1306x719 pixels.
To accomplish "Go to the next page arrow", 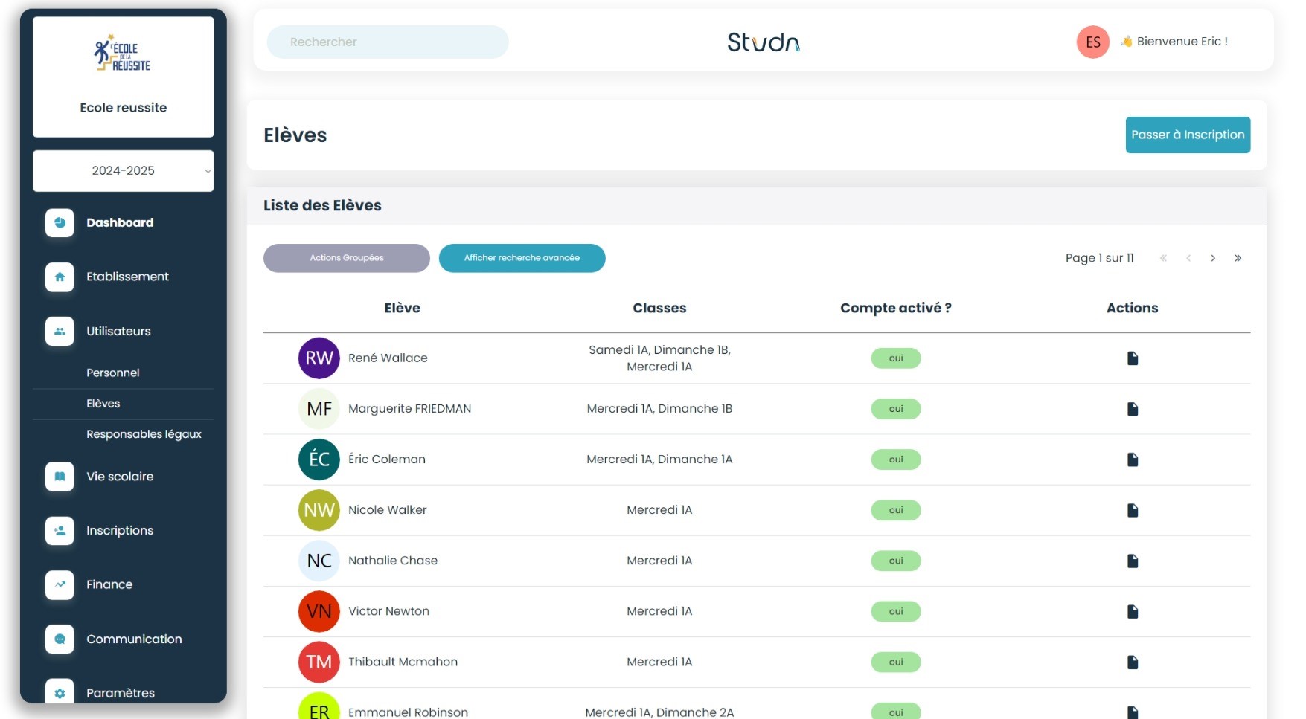I will point(1213,258).
